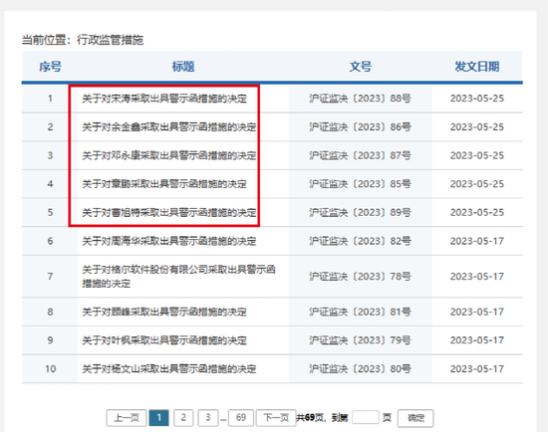Open decision about 曹旭特 warning letter
Viewport: 548px width, 432px height.
[169, 212]
